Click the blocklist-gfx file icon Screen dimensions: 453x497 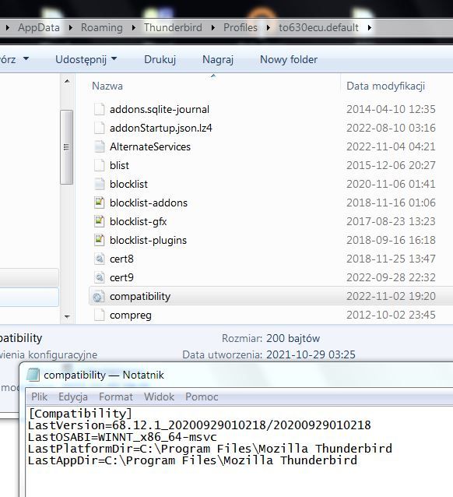point(99,221)
